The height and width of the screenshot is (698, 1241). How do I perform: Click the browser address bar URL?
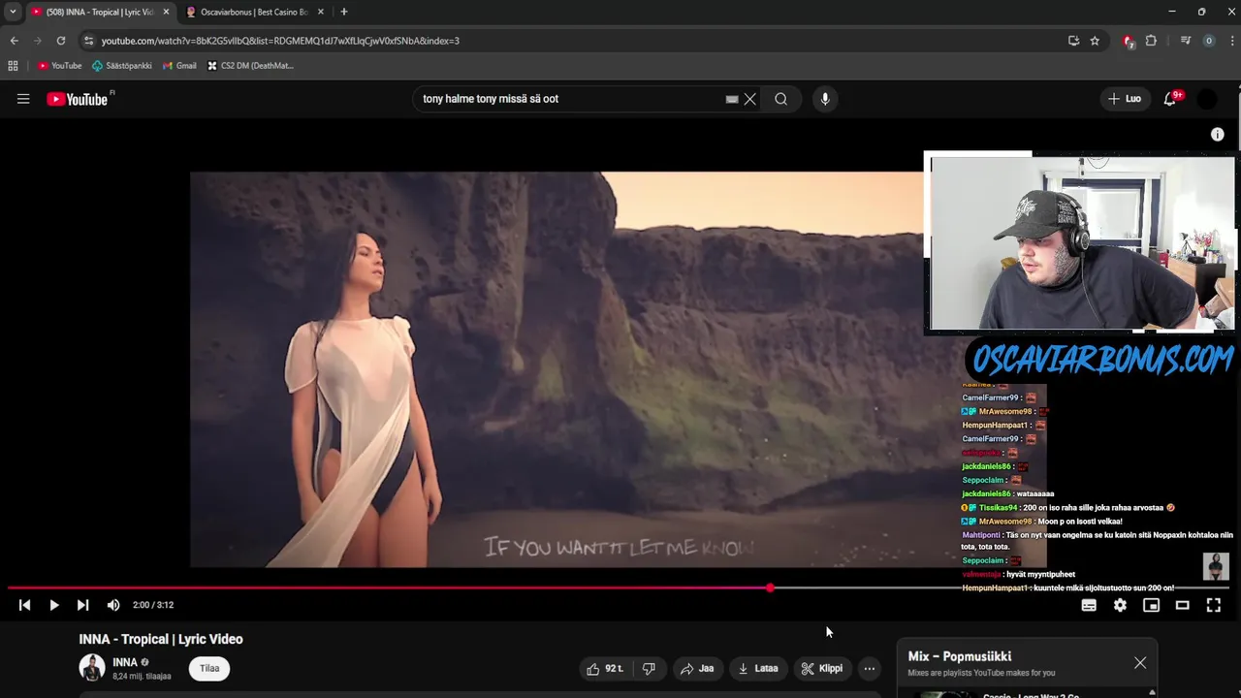(280, 41)
